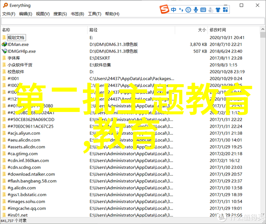Image resolution: width=266 pixels, height=224 pixels.
Task: Open the 工具(T) menu
Action: click(x=95, y=14)
